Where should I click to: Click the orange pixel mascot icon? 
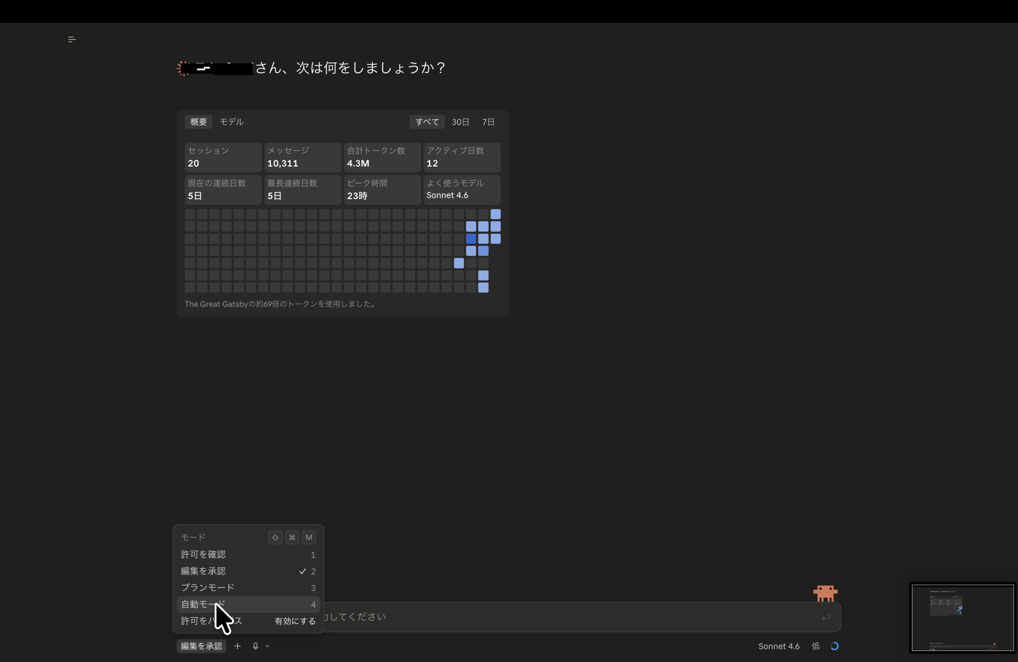(x=825, y=593)
